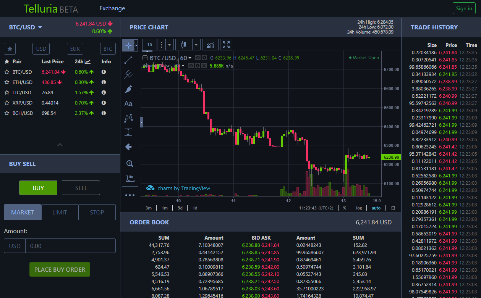Collapse the drawing toolbar side handle
The width and height of the screenshot is (481, 298).
[142, 122]
